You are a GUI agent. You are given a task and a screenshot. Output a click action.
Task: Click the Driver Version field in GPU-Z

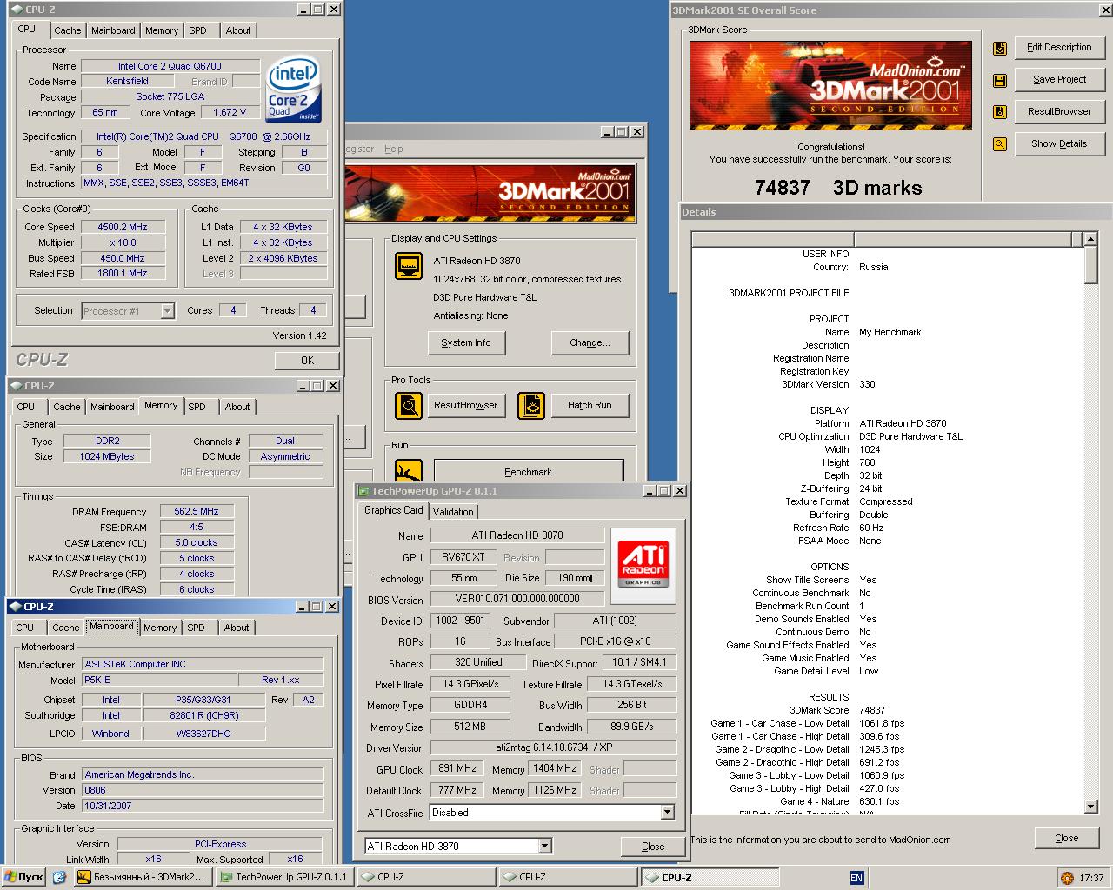[x=553, y=747]
